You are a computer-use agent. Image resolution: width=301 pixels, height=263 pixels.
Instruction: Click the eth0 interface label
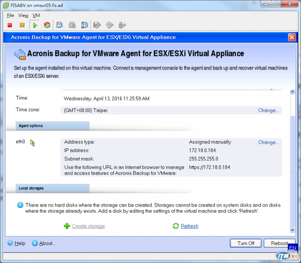pyautogui.click(x=20, y=142)
